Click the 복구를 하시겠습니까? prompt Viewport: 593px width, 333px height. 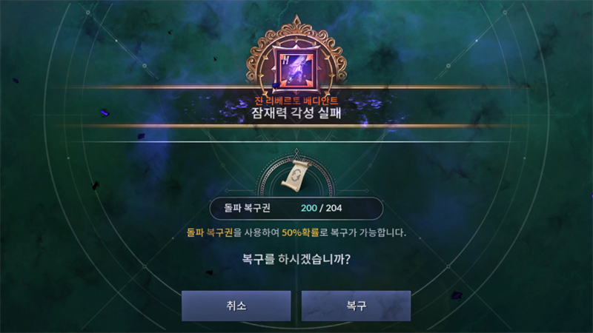[x=296, y=259]
